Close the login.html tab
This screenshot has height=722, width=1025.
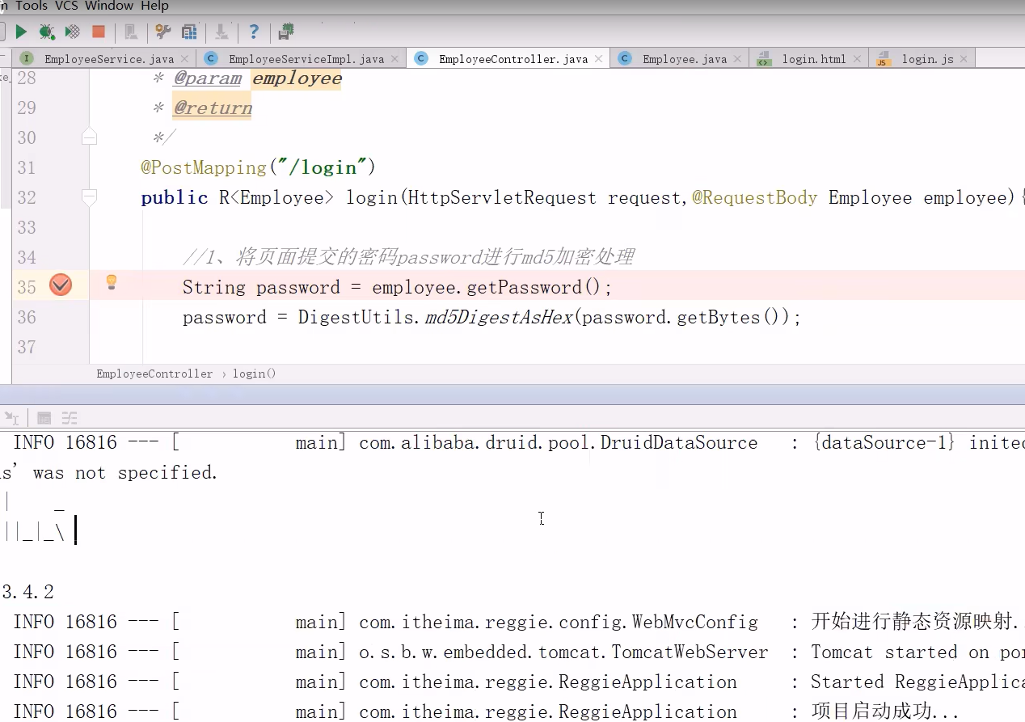857,59
